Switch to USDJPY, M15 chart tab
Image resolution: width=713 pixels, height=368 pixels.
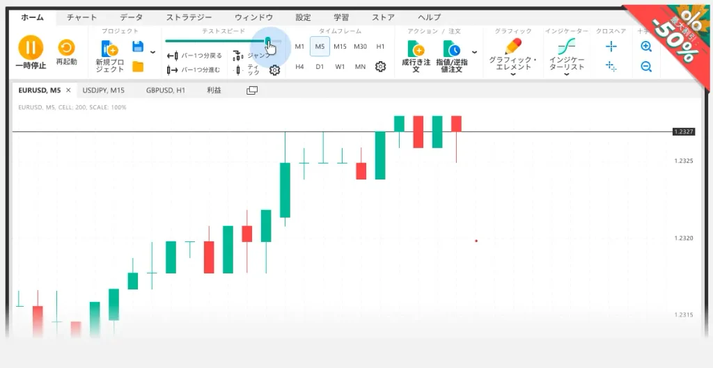[104, 90]
